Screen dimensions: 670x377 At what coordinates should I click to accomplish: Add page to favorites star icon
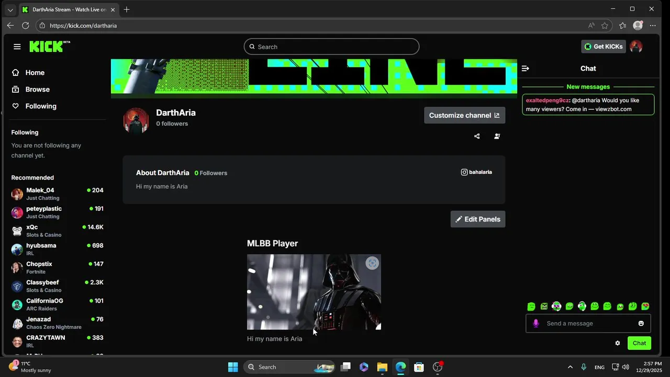tap(605, 25)
